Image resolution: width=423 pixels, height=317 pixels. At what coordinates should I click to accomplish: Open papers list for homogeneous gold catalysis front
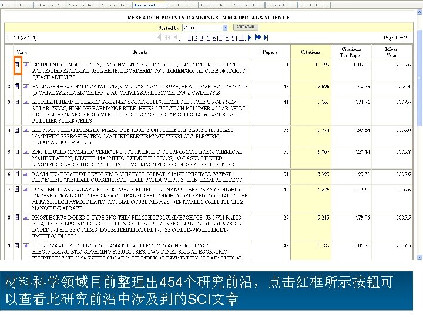point(17,86)
